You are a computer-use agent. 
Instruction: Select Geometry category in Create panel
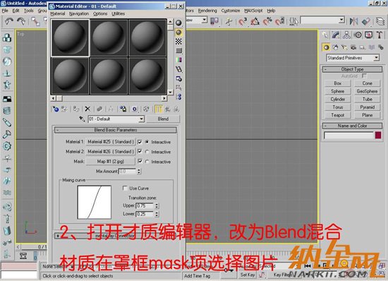click(x=327, y=47)
